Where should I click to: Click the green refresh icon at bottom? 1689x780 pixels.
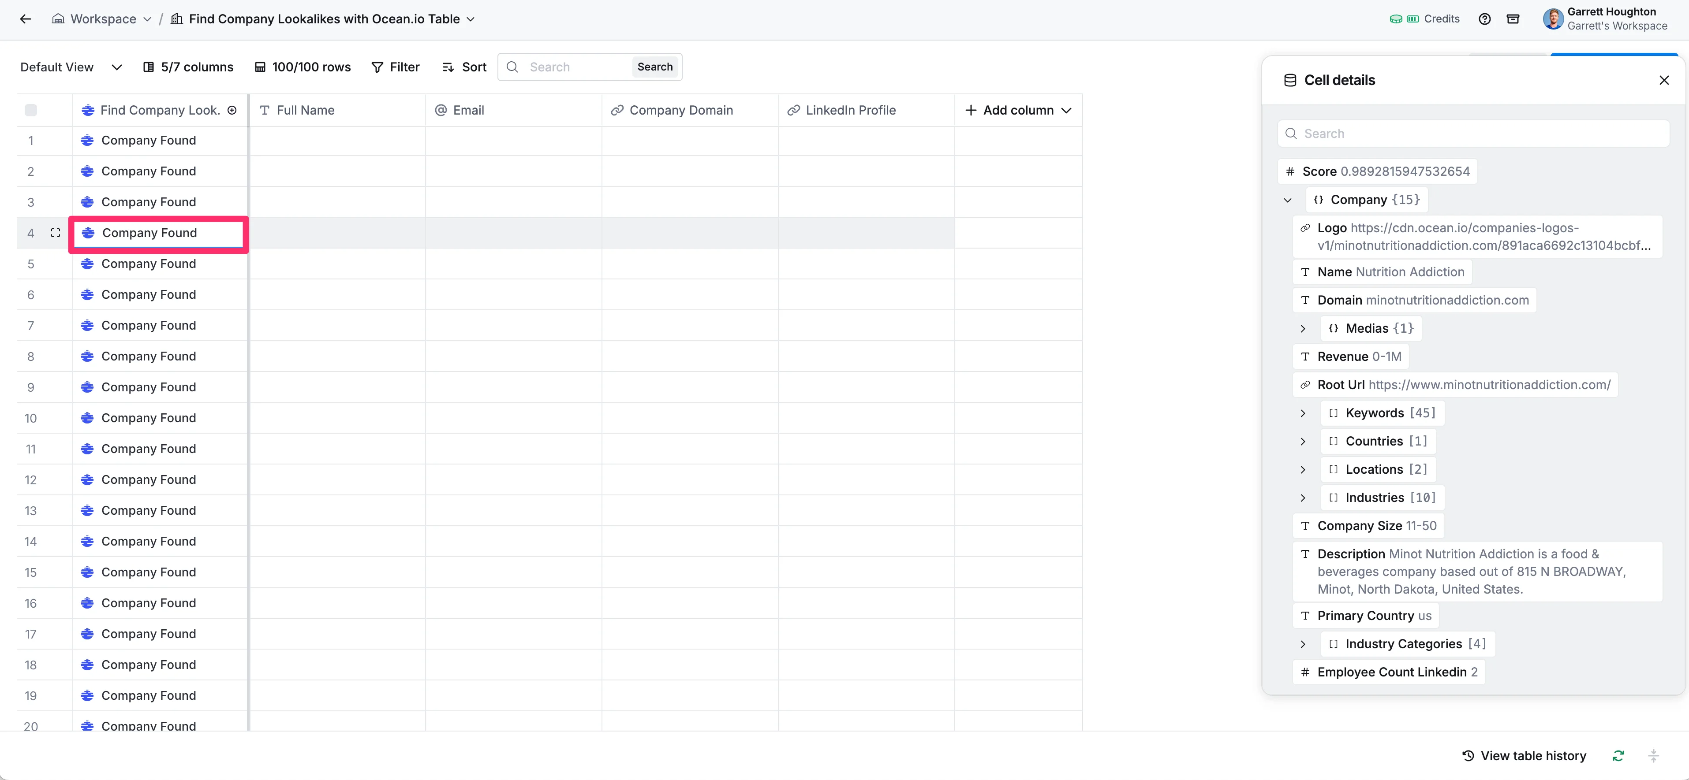pyautogui.click(x=1618, y=756)
